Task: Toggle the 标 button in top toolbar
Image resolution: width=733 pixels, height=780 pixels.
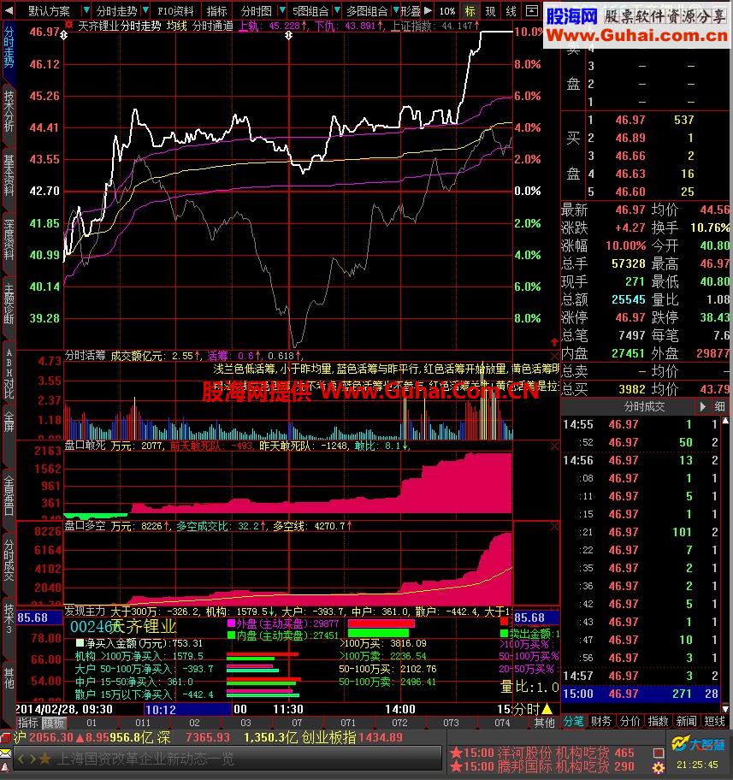Action: [470, 10]
